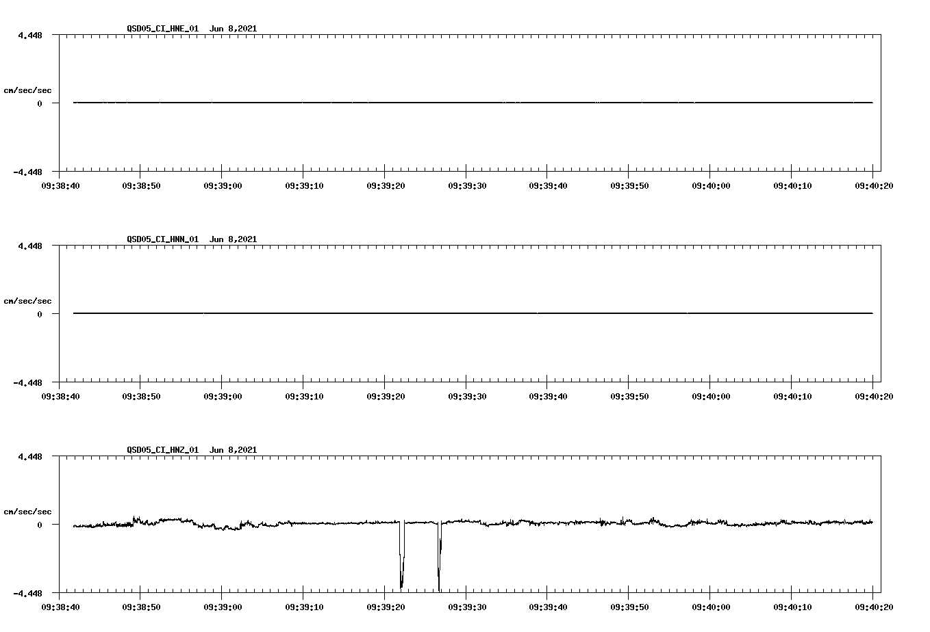
Task: Click the -4.448 lower limit on HNE axis
Action: click(x=28, y=172)
